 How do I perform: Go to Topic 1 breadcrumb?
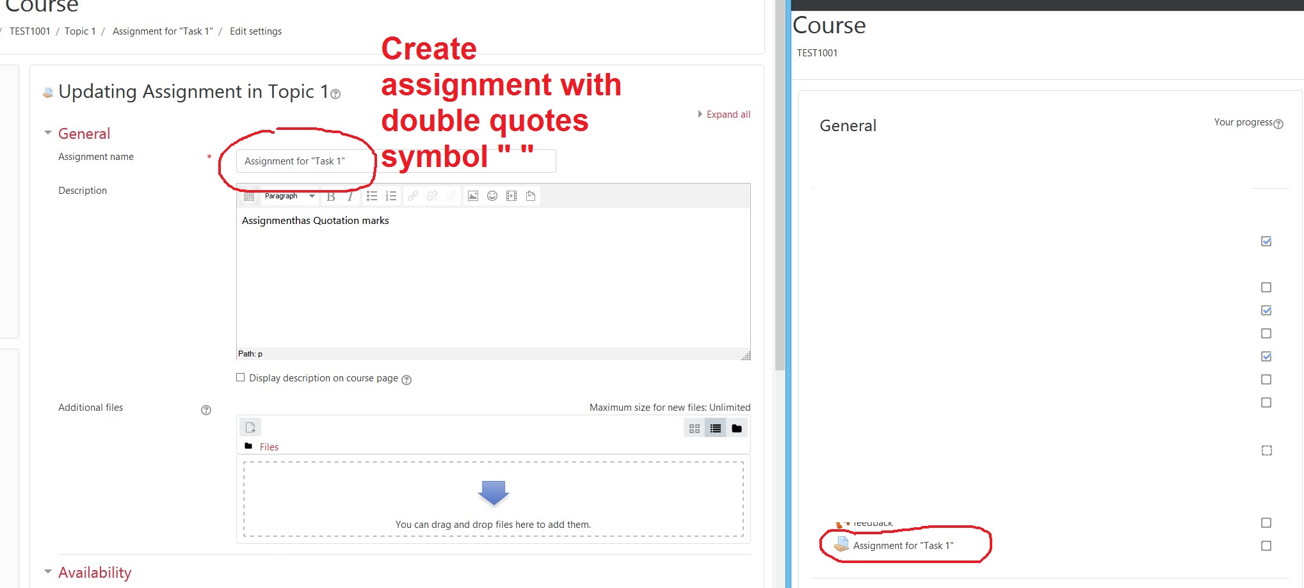[x=80, y=31]
